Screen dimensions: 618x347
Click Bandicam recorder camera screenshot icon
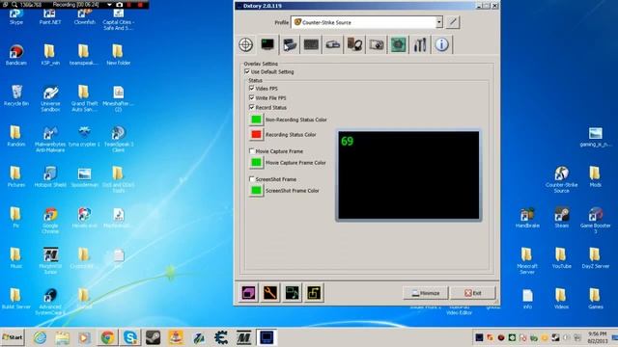(x=119, y=5)
